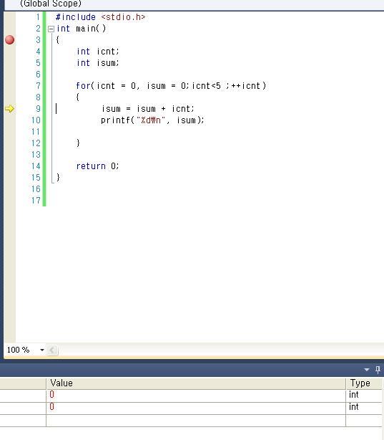Click the yellow current-statement arrow
This screenshot has width=384, height=440.
9,109
